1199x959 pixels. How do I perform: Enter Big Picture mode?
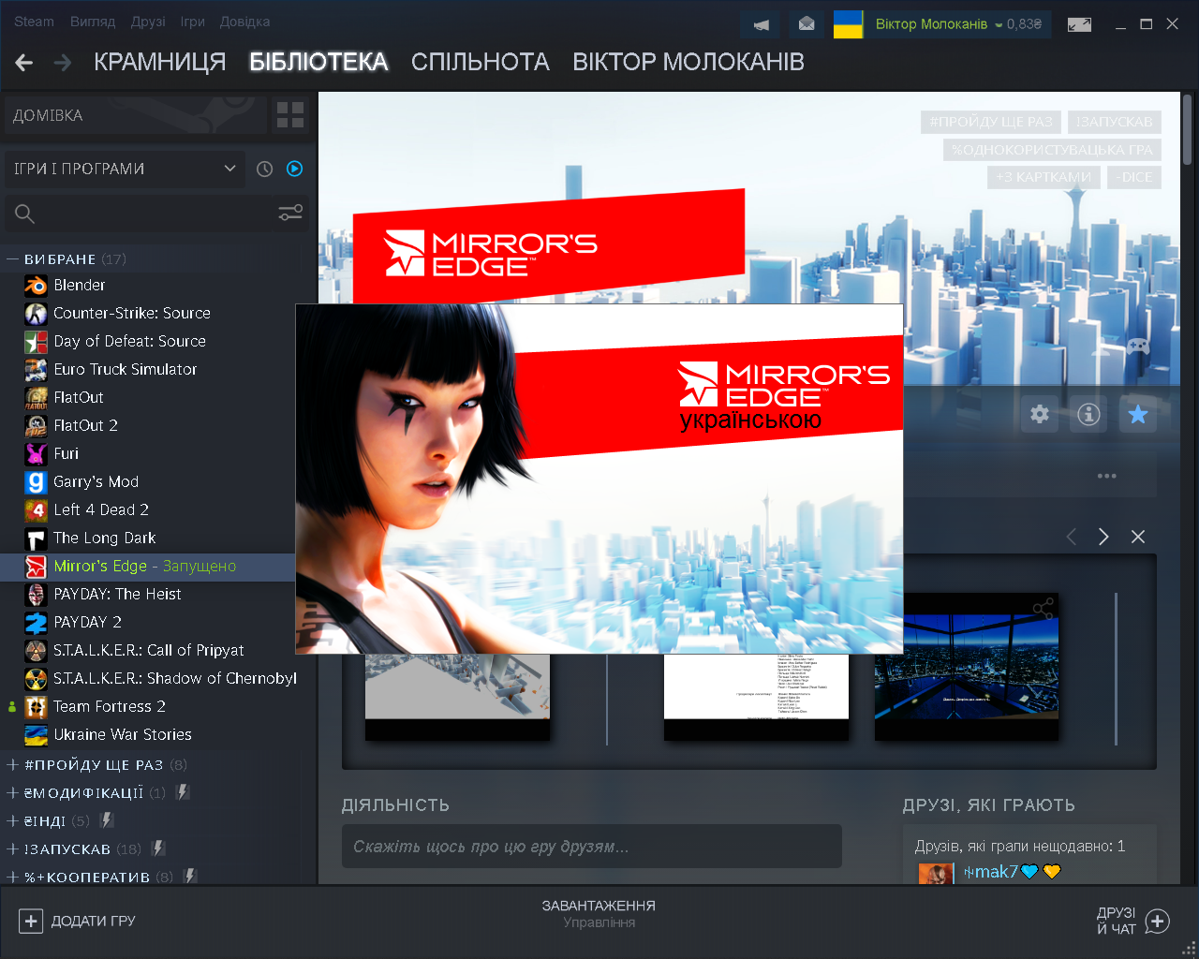[x=1080, y=24]
